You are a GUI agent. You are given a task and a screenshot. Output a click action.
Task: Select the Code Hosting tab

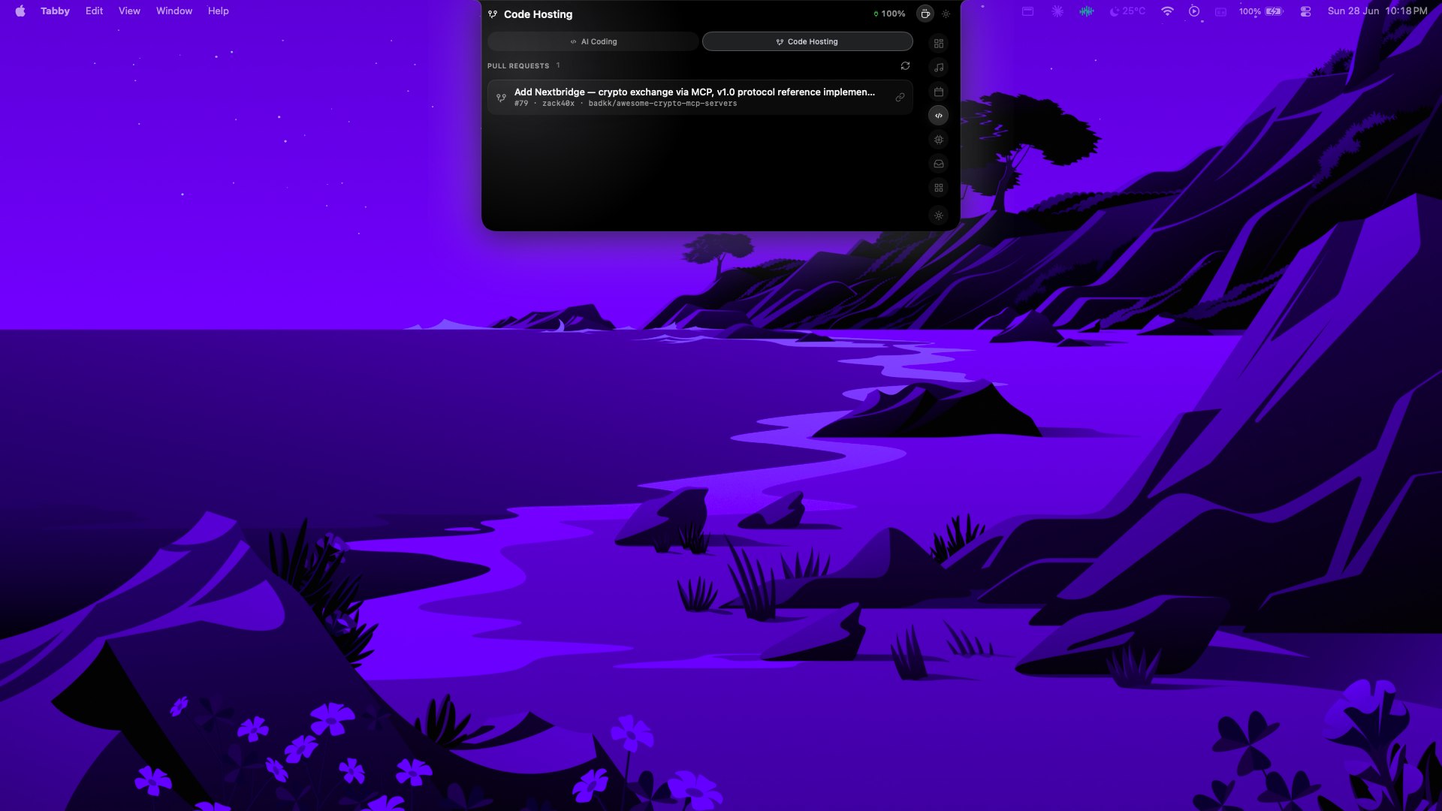coord(807,41)
